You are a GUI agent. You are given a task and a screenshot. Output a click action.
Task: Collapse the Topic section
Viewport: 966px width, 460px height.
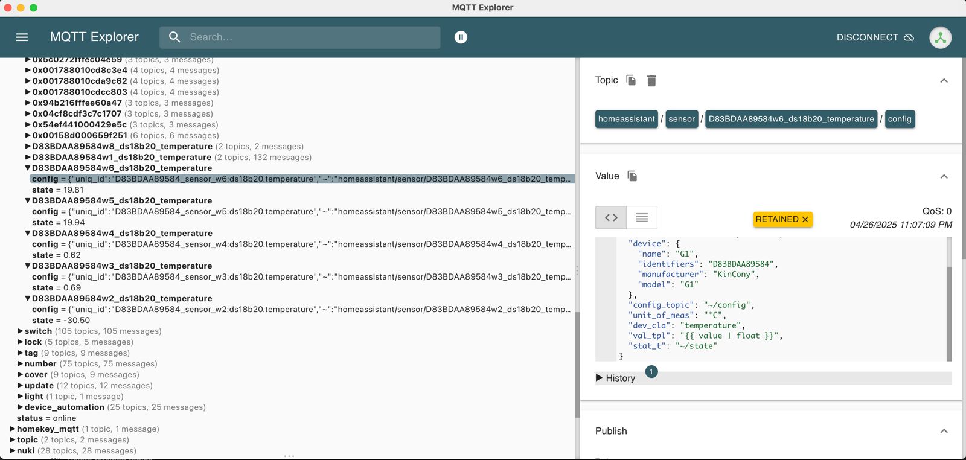coord(944,81)
